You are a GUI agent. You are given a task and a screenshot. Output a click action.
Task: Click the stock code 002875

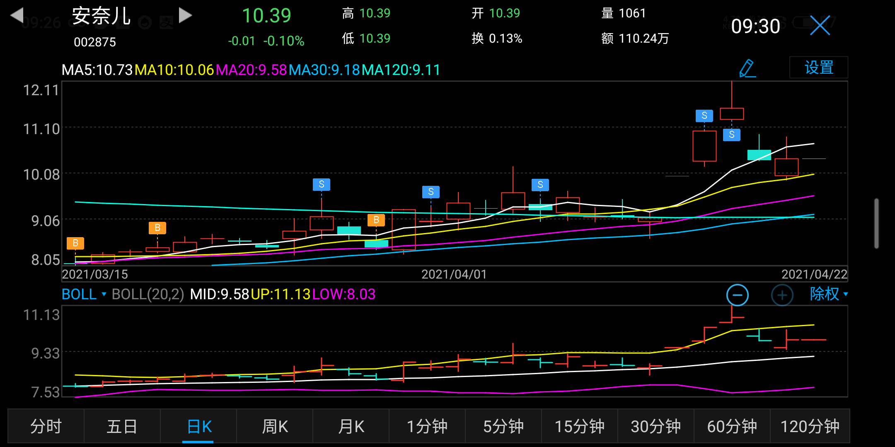(x=95, y=42)
